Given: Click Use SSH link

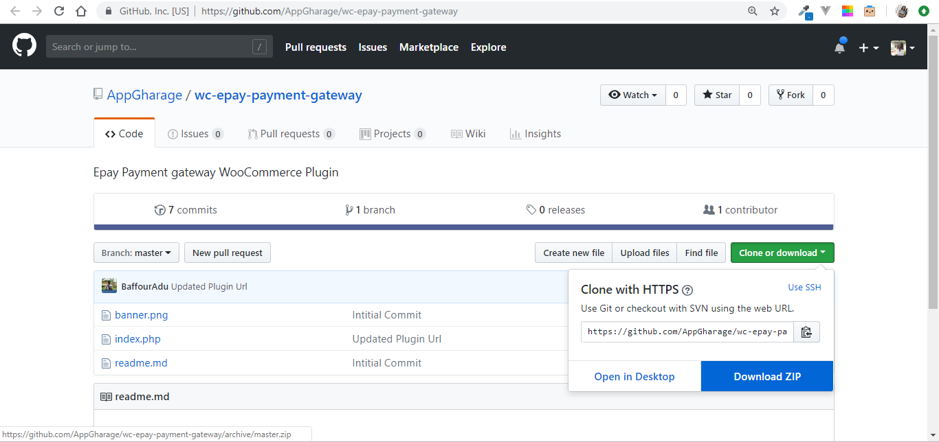Looking at the screenshot, I should pyautogui.click(x=804, y=287).
